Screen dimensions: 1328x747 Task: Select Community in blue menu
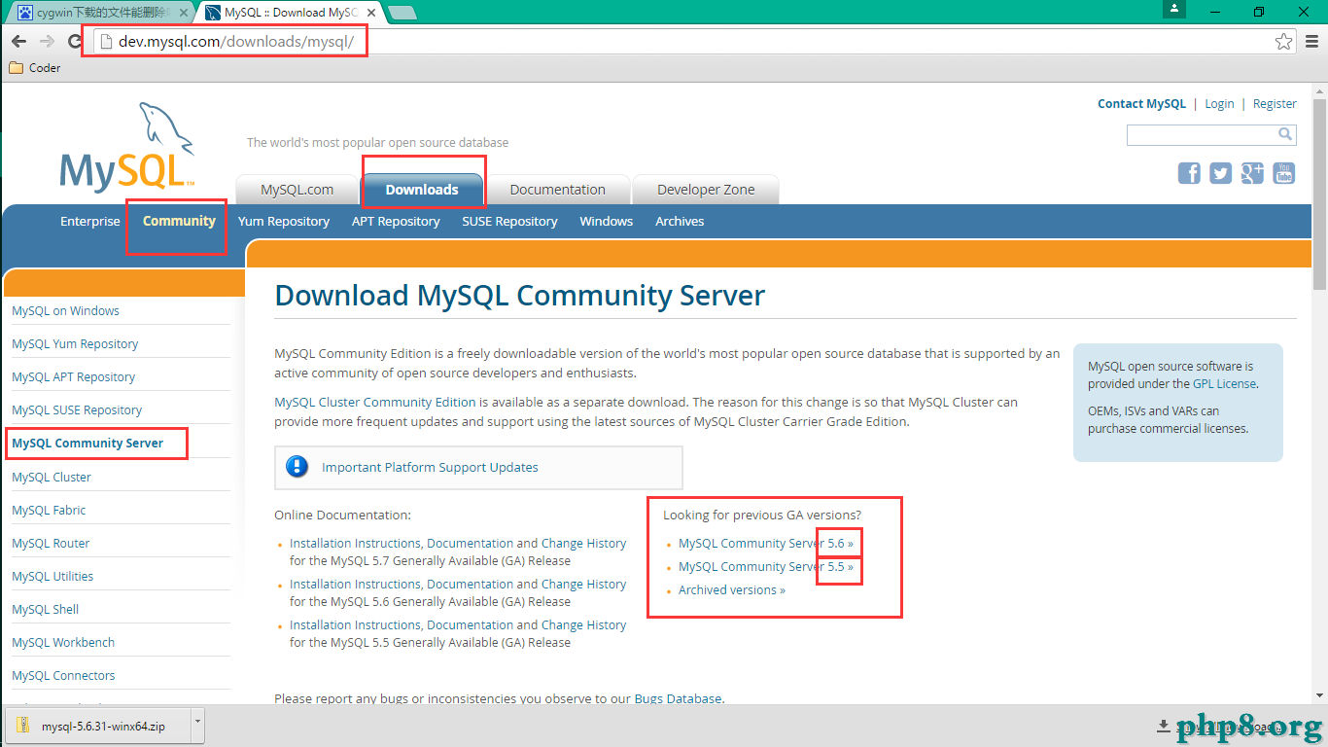pos(179,222)
